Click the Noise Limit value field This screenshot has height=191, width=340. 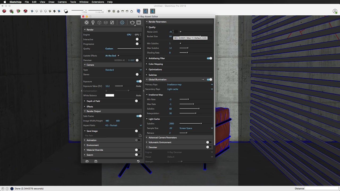[173, 32]
